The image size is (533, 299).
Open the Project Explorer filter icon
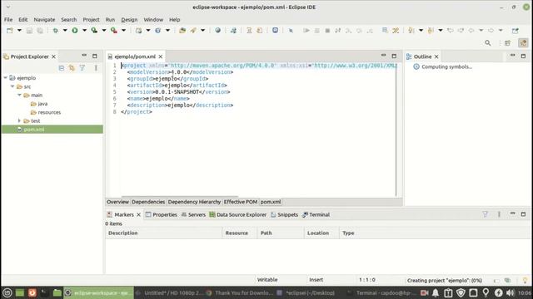pos(82,68)
